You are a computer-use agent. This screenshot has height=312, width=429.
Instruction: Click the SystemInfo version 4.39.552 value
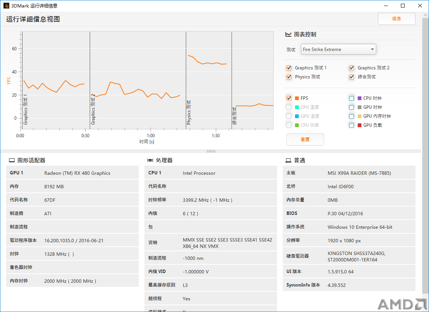[337, 285]
